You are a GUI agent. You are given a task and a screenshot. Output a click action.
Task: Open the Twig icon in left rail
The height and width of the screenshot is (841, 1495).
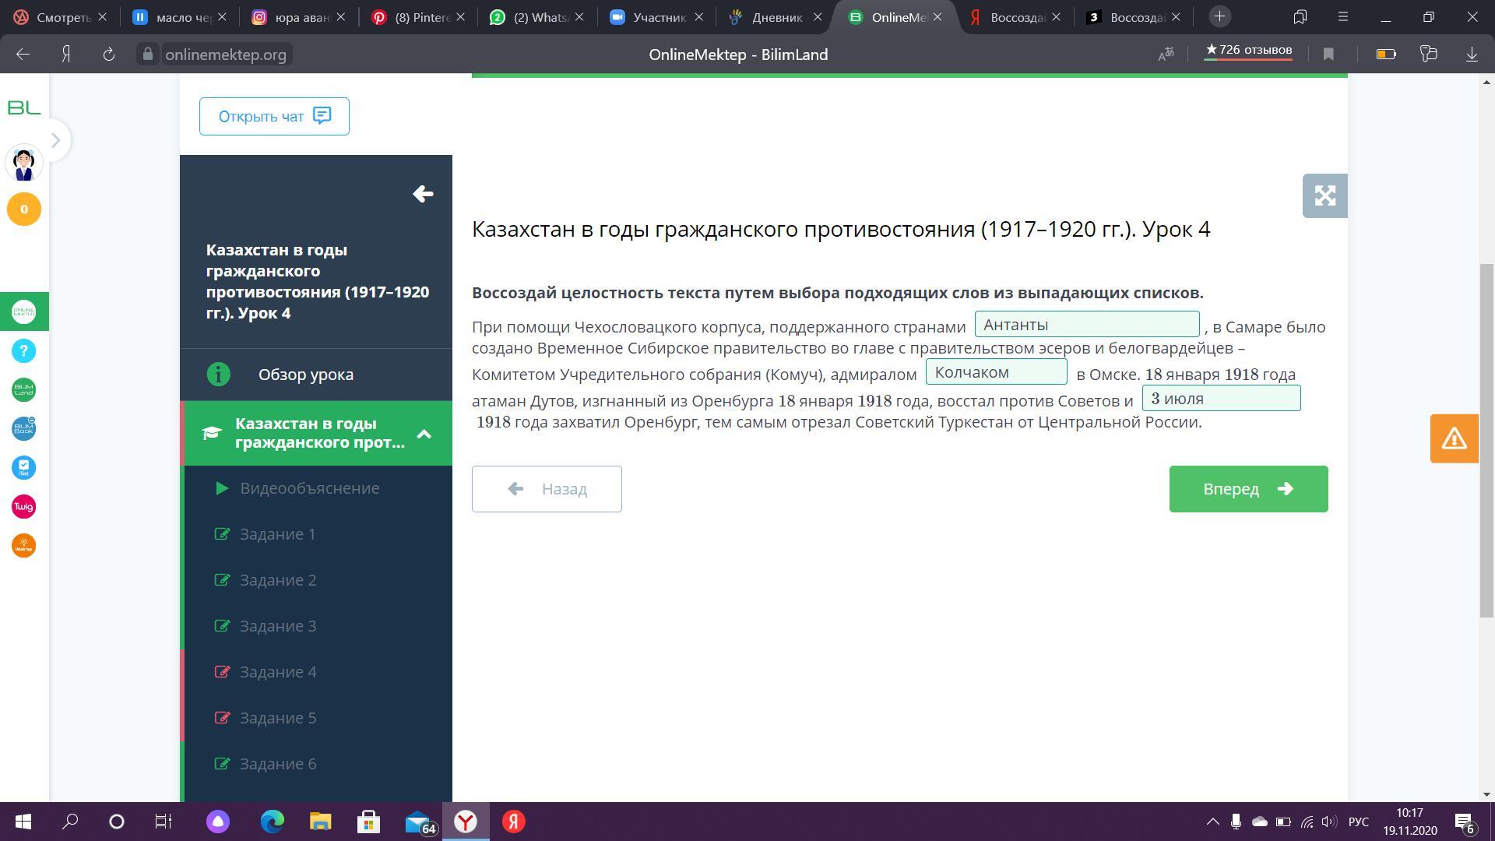[23, 507]
